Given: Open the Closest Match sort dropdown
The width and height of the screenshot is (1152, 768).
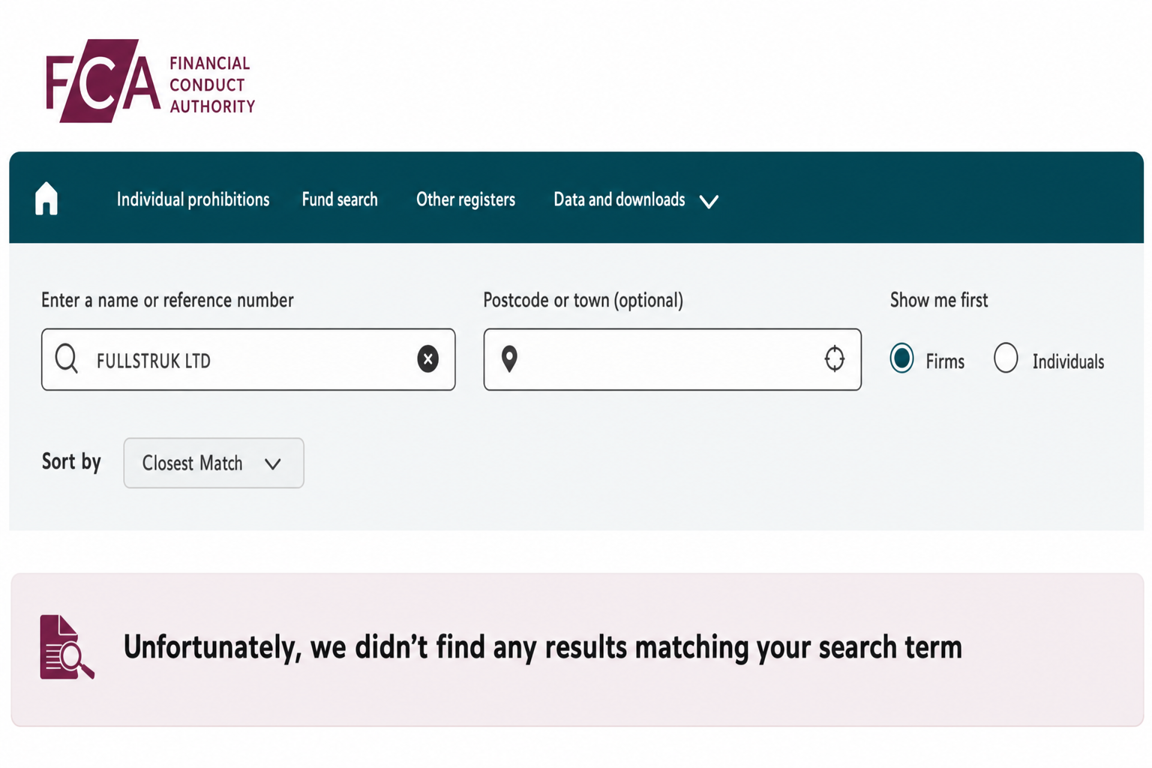Looking at the screenshot, I should 214,463.
